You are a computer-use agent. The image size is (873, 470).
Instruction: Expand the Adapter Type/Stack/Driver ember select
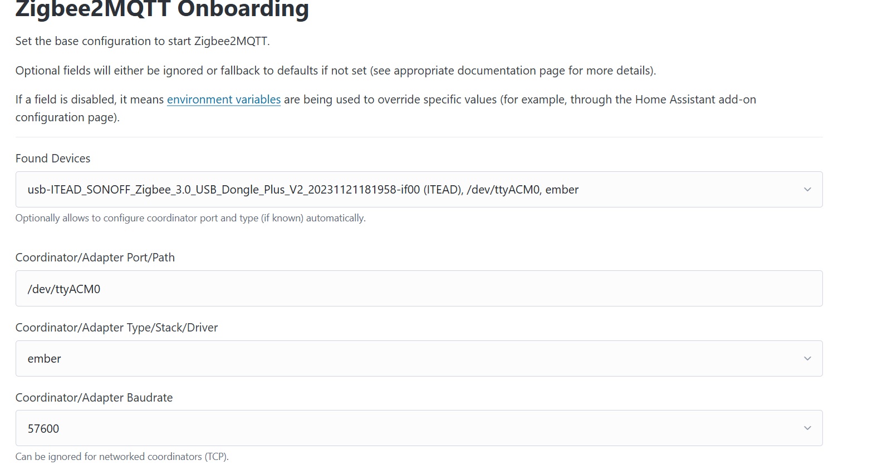(419, 359)
